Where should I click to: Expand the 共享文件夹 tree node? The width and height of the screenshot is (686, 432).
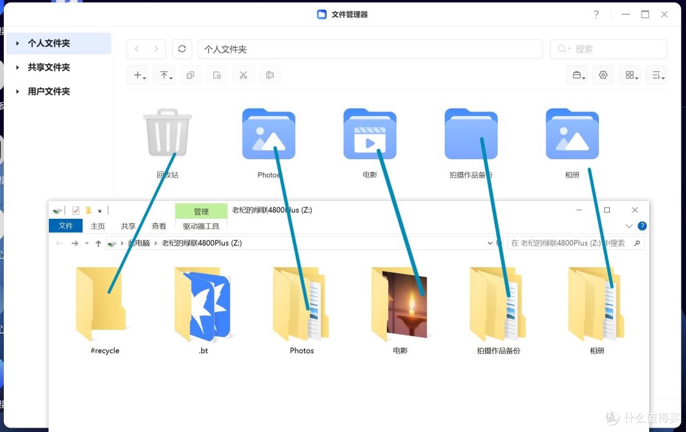18,67
